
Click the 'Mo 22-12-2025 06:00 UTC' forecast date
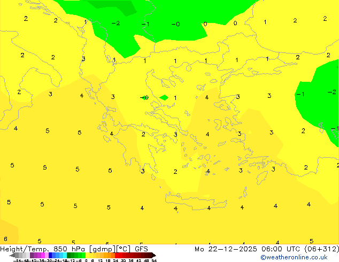(247, 249)
